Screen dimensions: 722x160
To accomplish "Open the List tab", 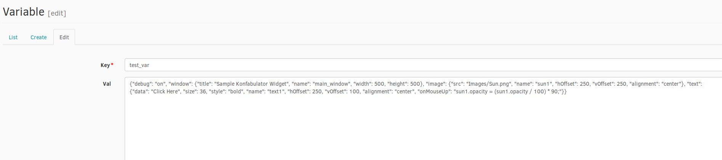I will point(13,37).
